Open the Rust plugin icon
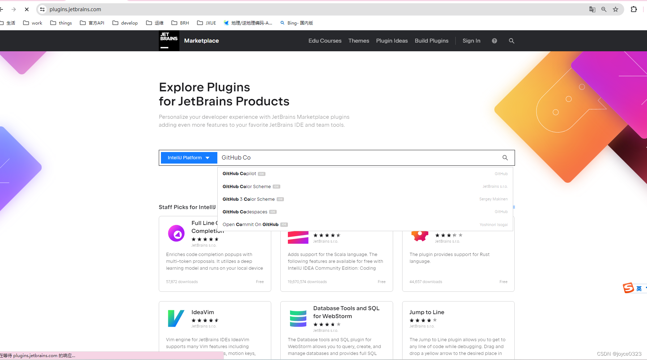647x360 pixels. click(x=420, y=236)
